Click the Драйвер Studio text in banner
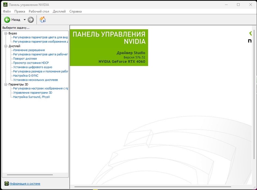The width and height of the screenshot is (257, 190). [131, 53]
